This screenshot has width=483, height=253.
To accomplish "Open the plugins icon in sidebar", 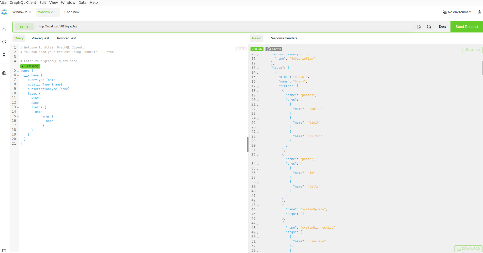I will (4, 55).
